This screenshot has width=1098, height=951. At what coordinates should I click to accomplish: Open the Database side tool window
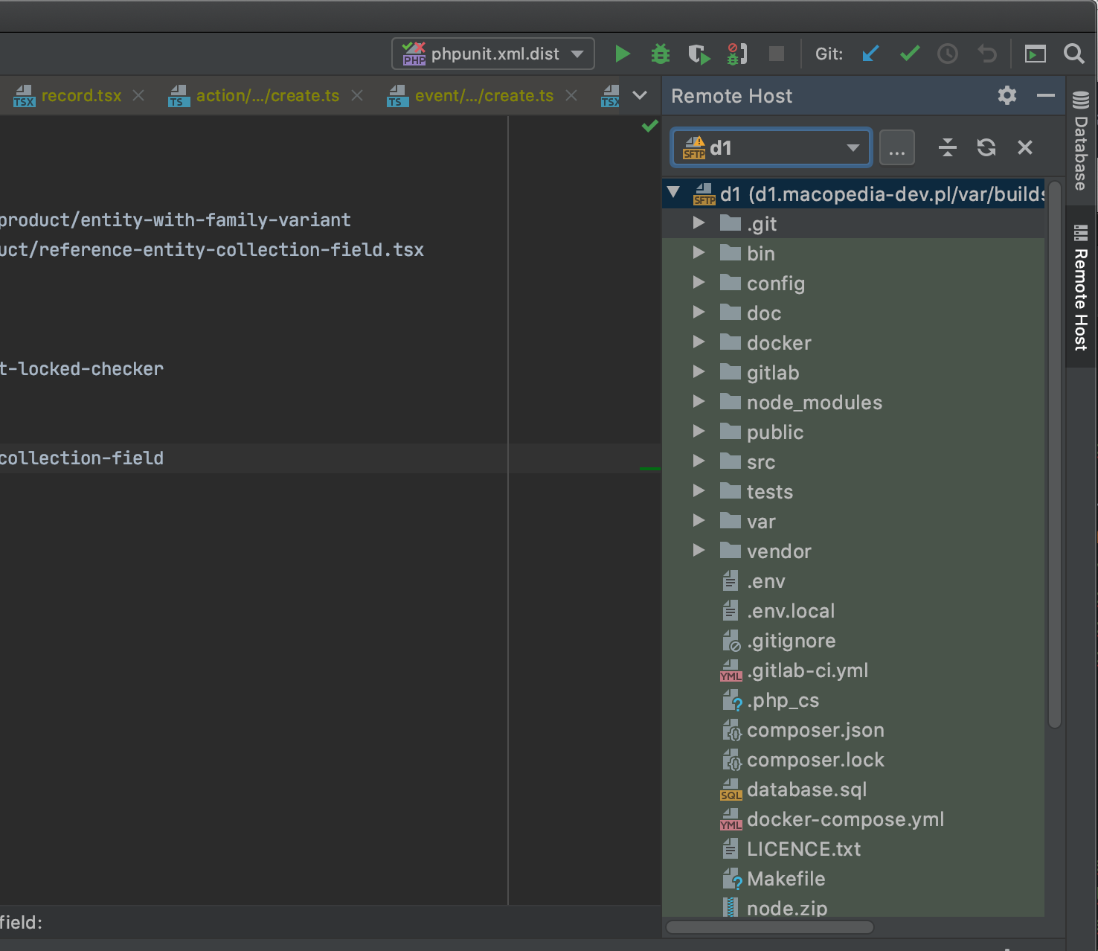pos(1081,141)
